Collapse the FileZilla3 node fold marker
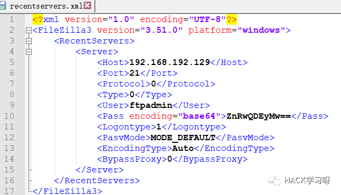The width and height of the screenshot is (341, 195). [29, 30]
